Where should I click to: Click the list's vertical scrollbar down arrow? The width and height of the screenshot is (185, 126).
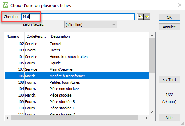[152, 112]
